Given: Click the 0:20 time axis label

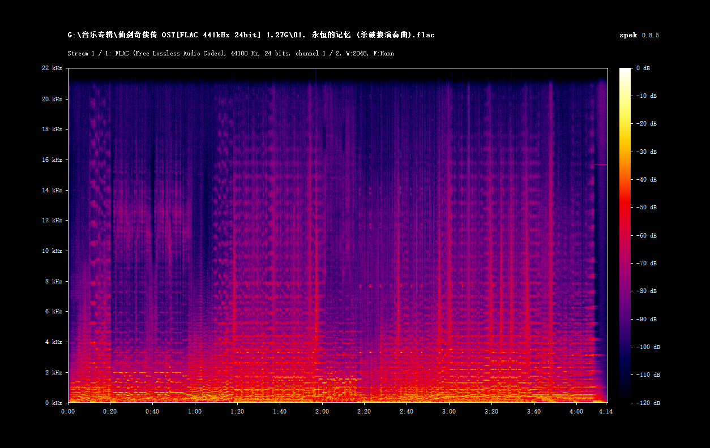Looking at the screenshot, I should point(110,411).
